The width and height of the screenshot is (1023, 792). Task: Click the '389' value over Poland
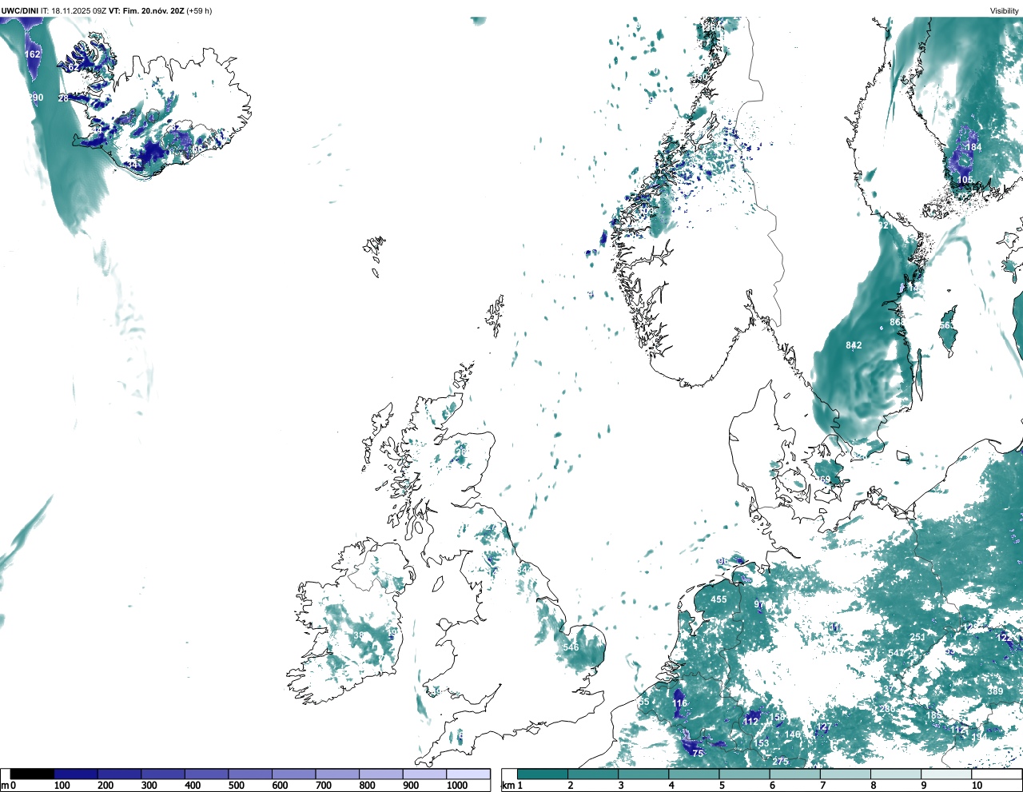pyautogui.click(x=995, y=691)
